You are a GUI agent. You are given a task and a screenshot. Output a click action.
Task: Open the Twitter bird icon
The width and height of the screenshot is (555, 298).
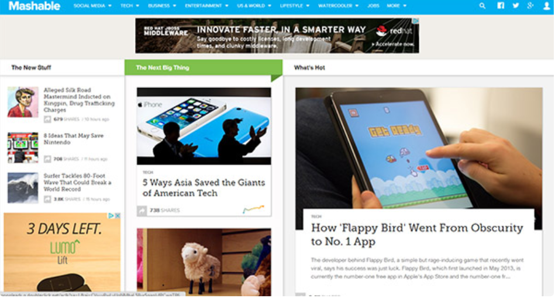pos(516,5)
